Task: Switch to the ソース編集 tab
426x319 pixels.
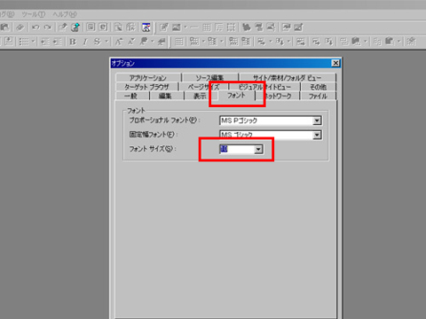Action: [x=209, y=78]
